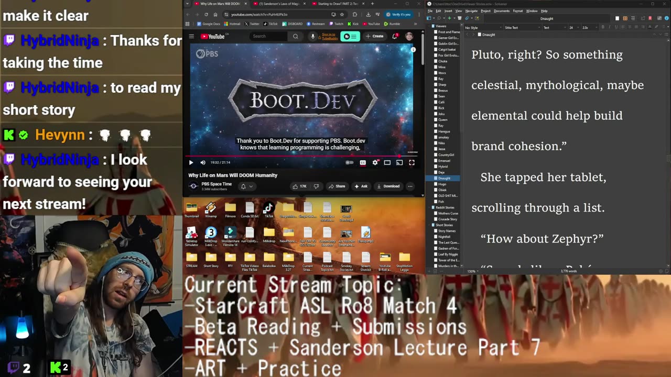This screenshot has width=671, height=377.
Task: Switch Scrivener to document view mode
Action: (x=618, y=19)
